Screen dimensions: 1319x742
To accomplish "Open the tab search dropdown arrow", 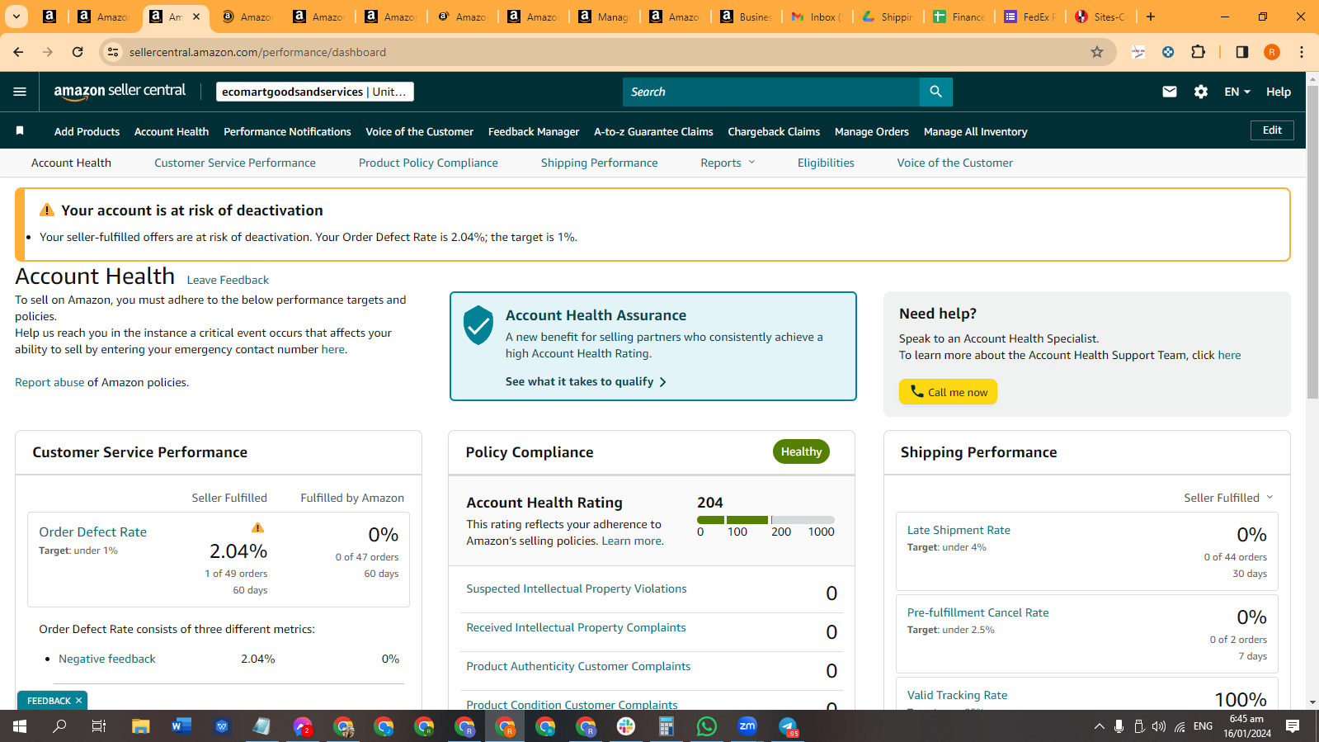I will (x=16, y=17).
